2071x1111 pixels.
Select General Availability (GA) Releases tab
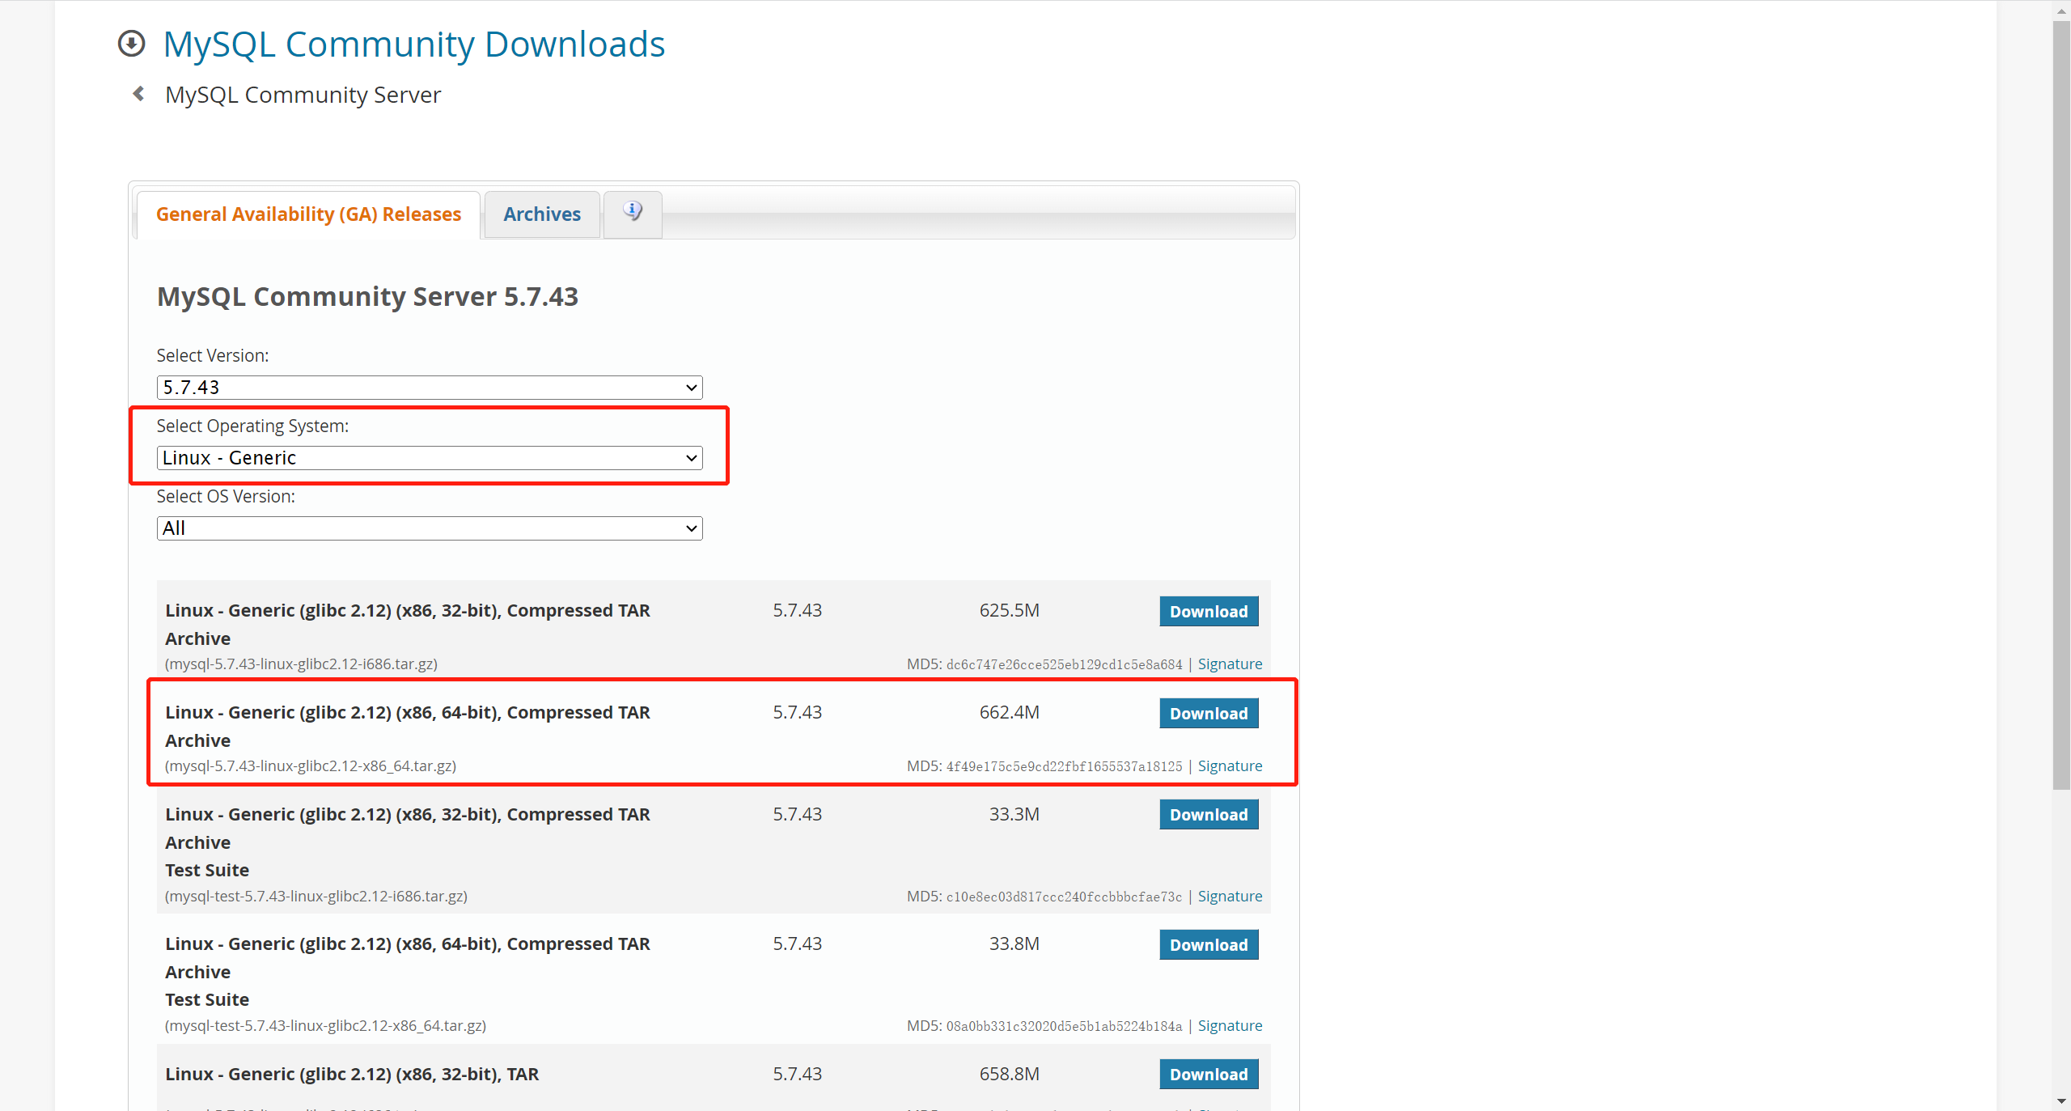pyautogui.click(x=308, y=214)
